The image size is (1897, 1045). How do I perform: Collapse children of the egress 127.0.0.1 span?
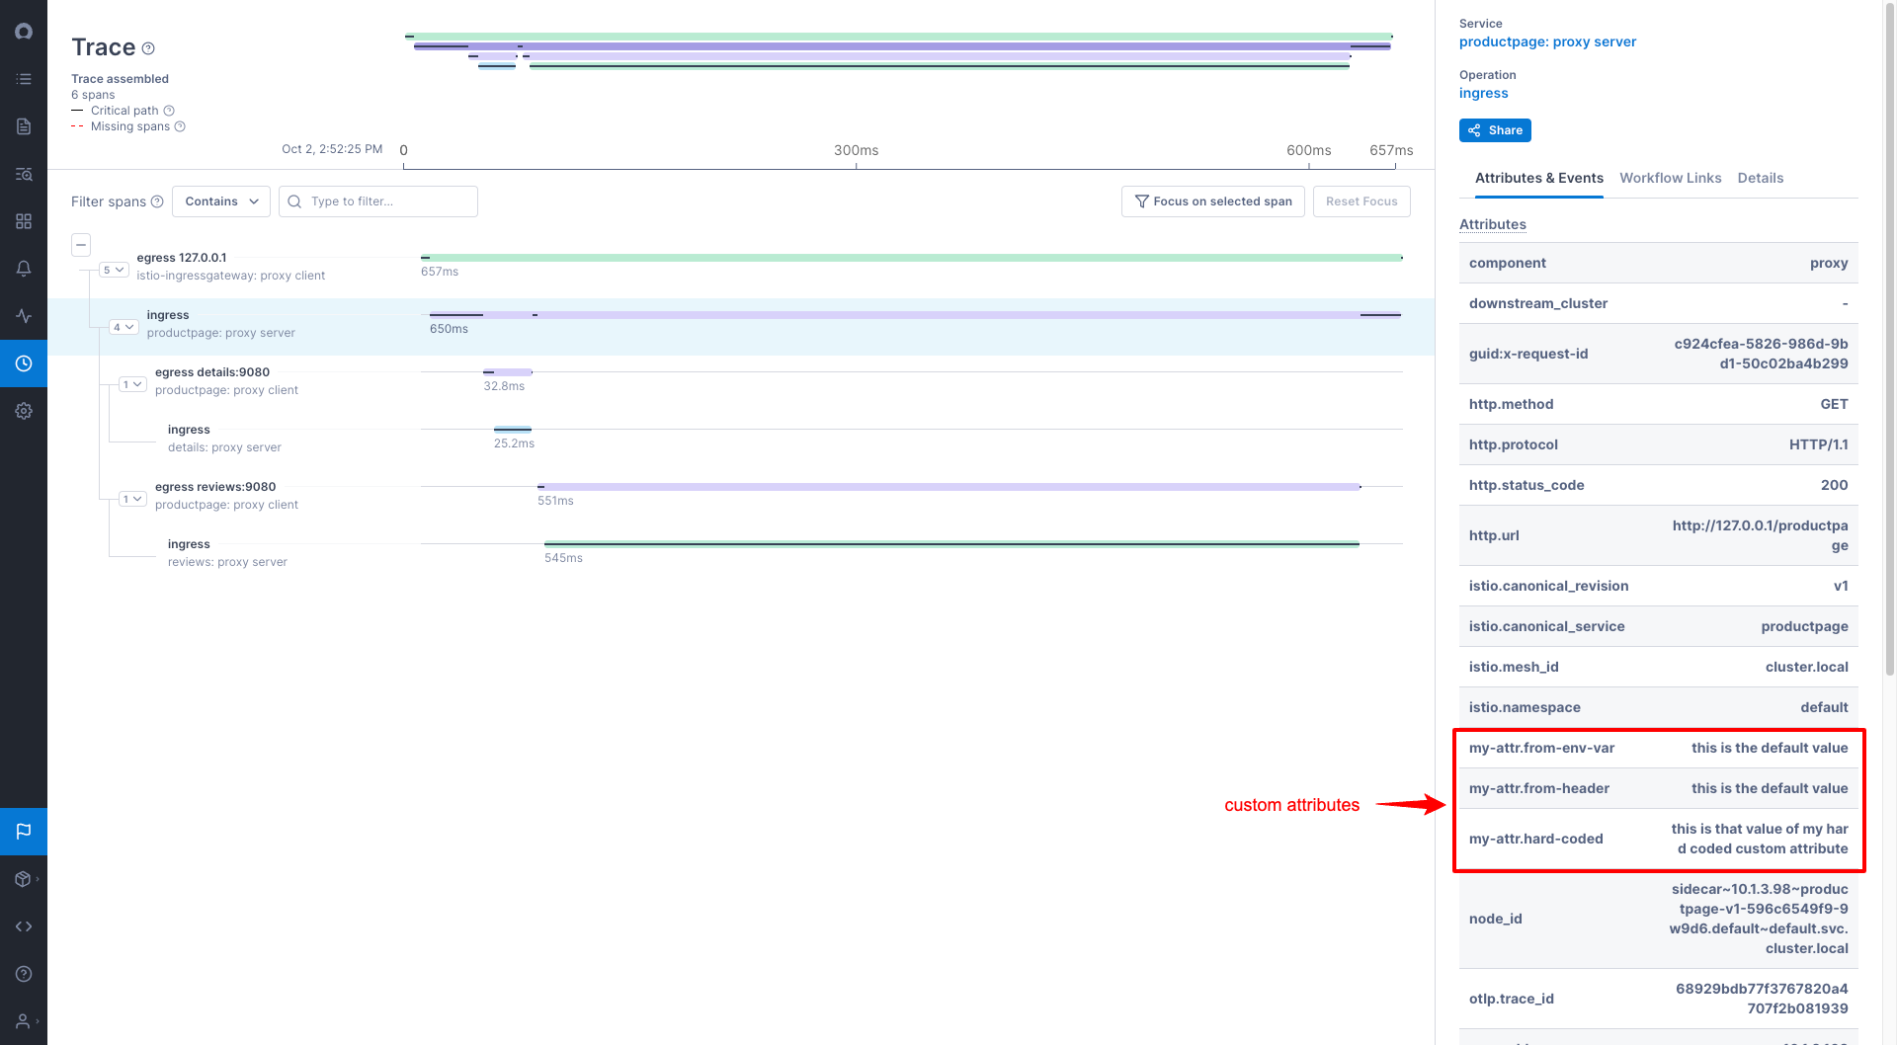point(113,269)
